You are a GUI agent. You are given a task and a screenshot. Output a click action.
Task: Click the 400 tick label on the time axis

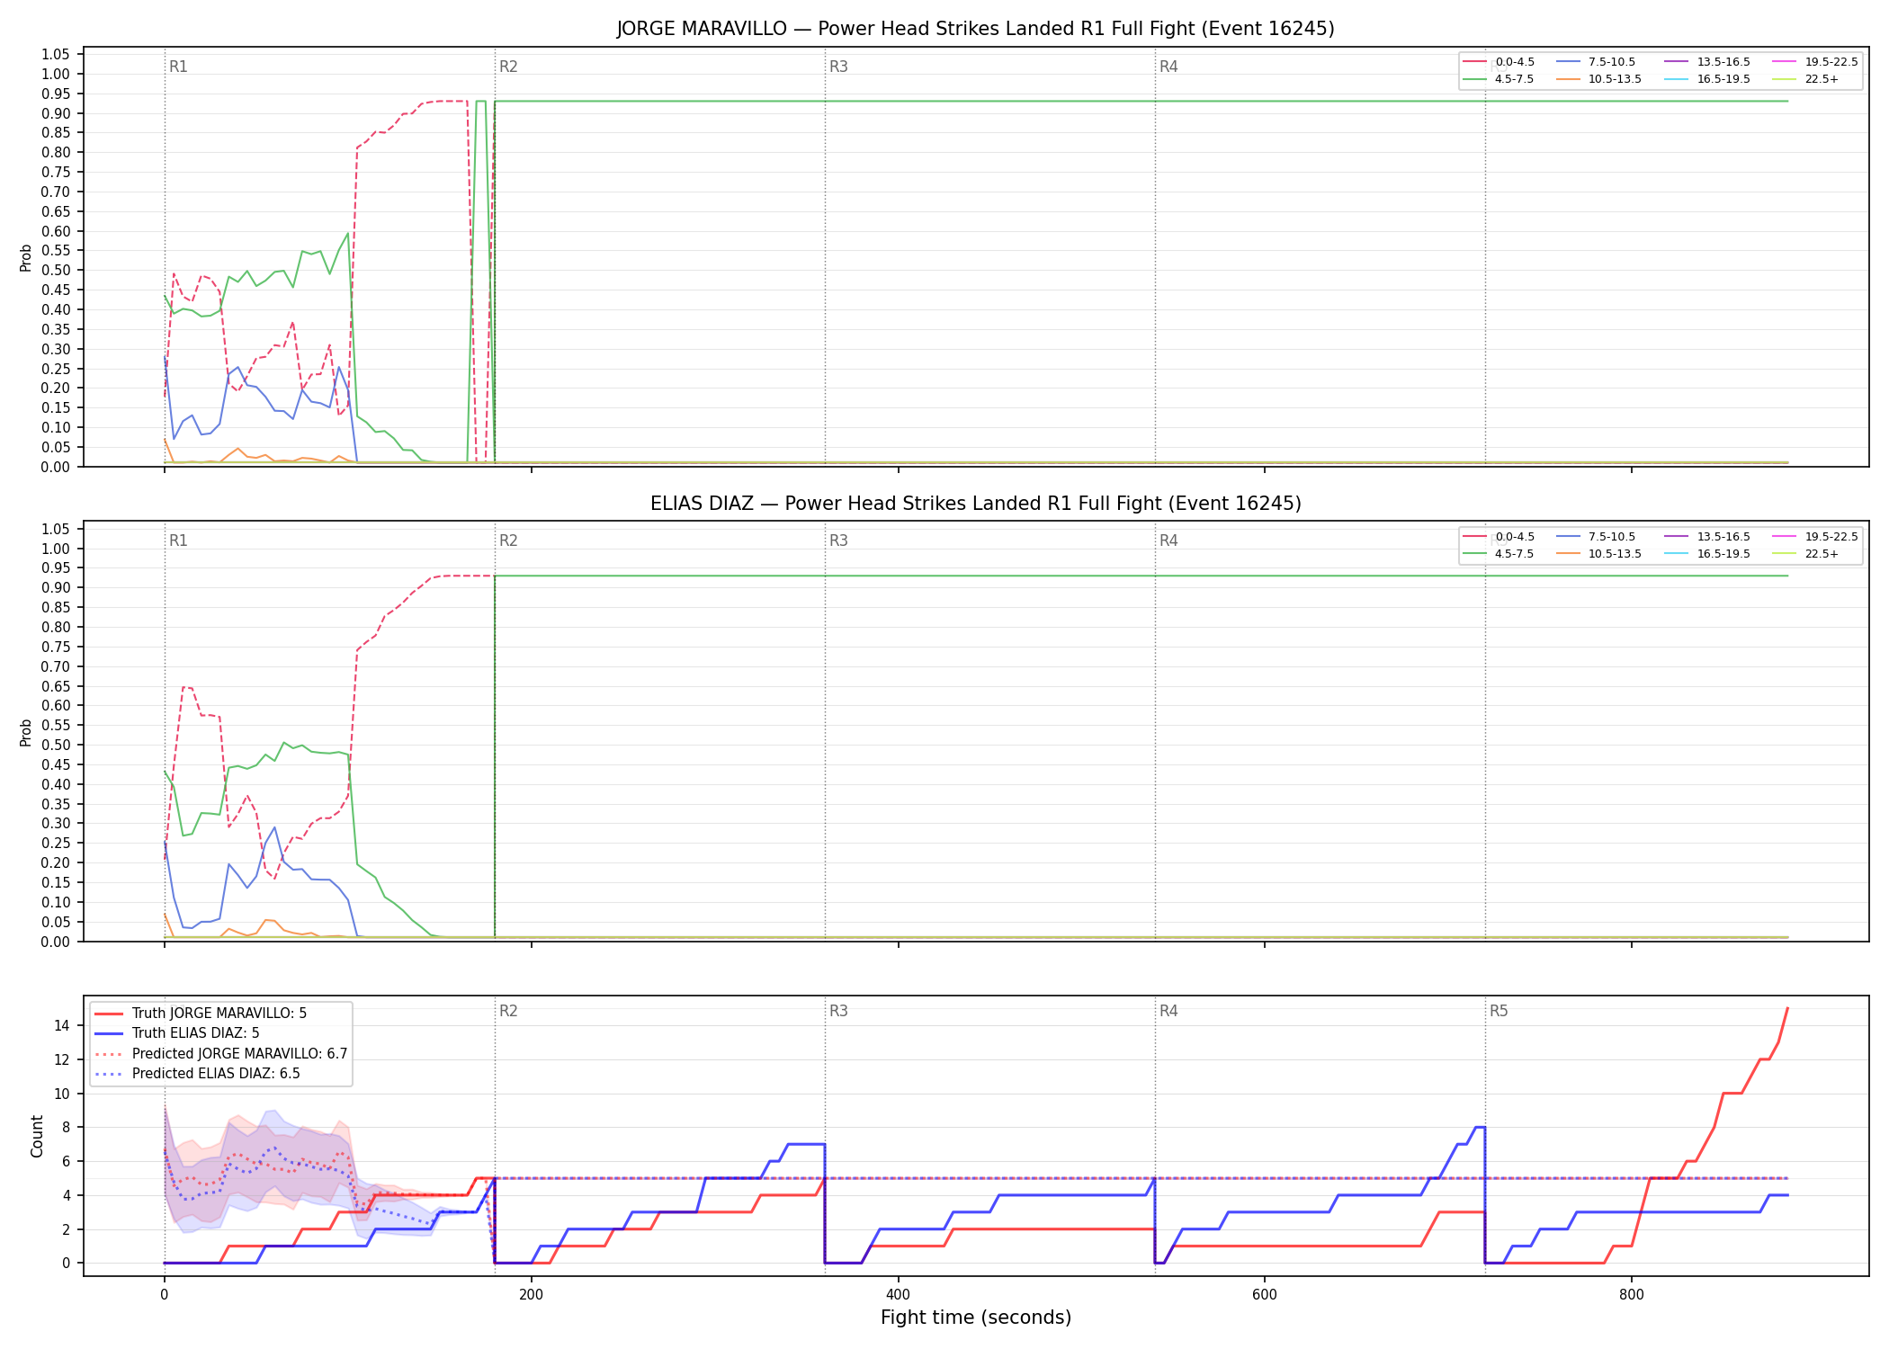(898, 1295)
